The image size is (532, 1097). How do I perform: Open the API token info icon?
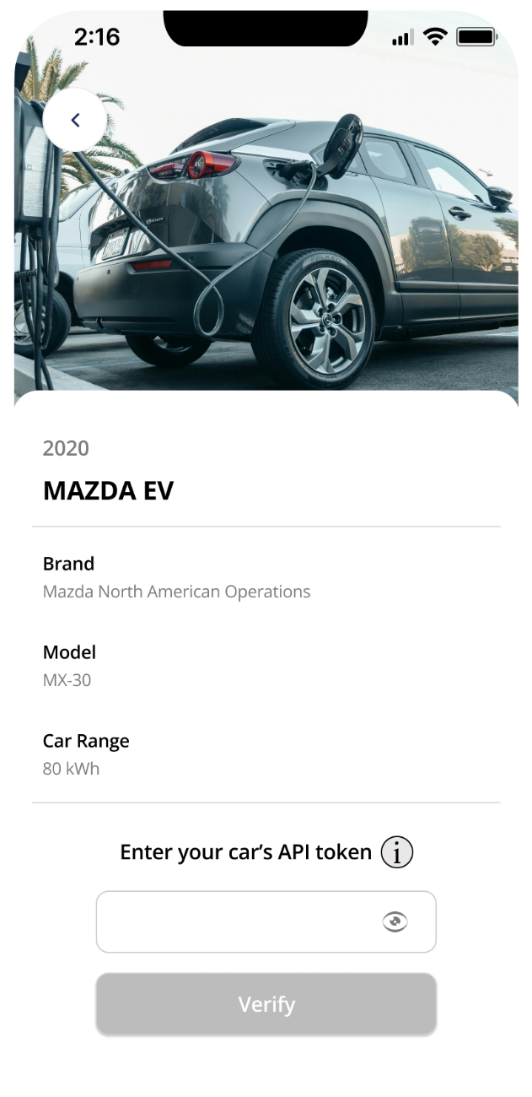point(396,852)
